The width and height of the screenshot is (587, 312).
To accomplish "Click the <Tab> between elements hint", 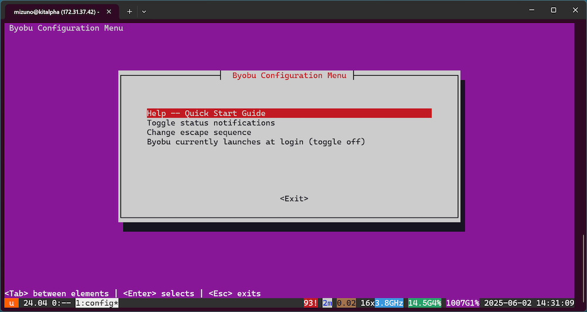I will pyautogui.click(x=56, y=294).
